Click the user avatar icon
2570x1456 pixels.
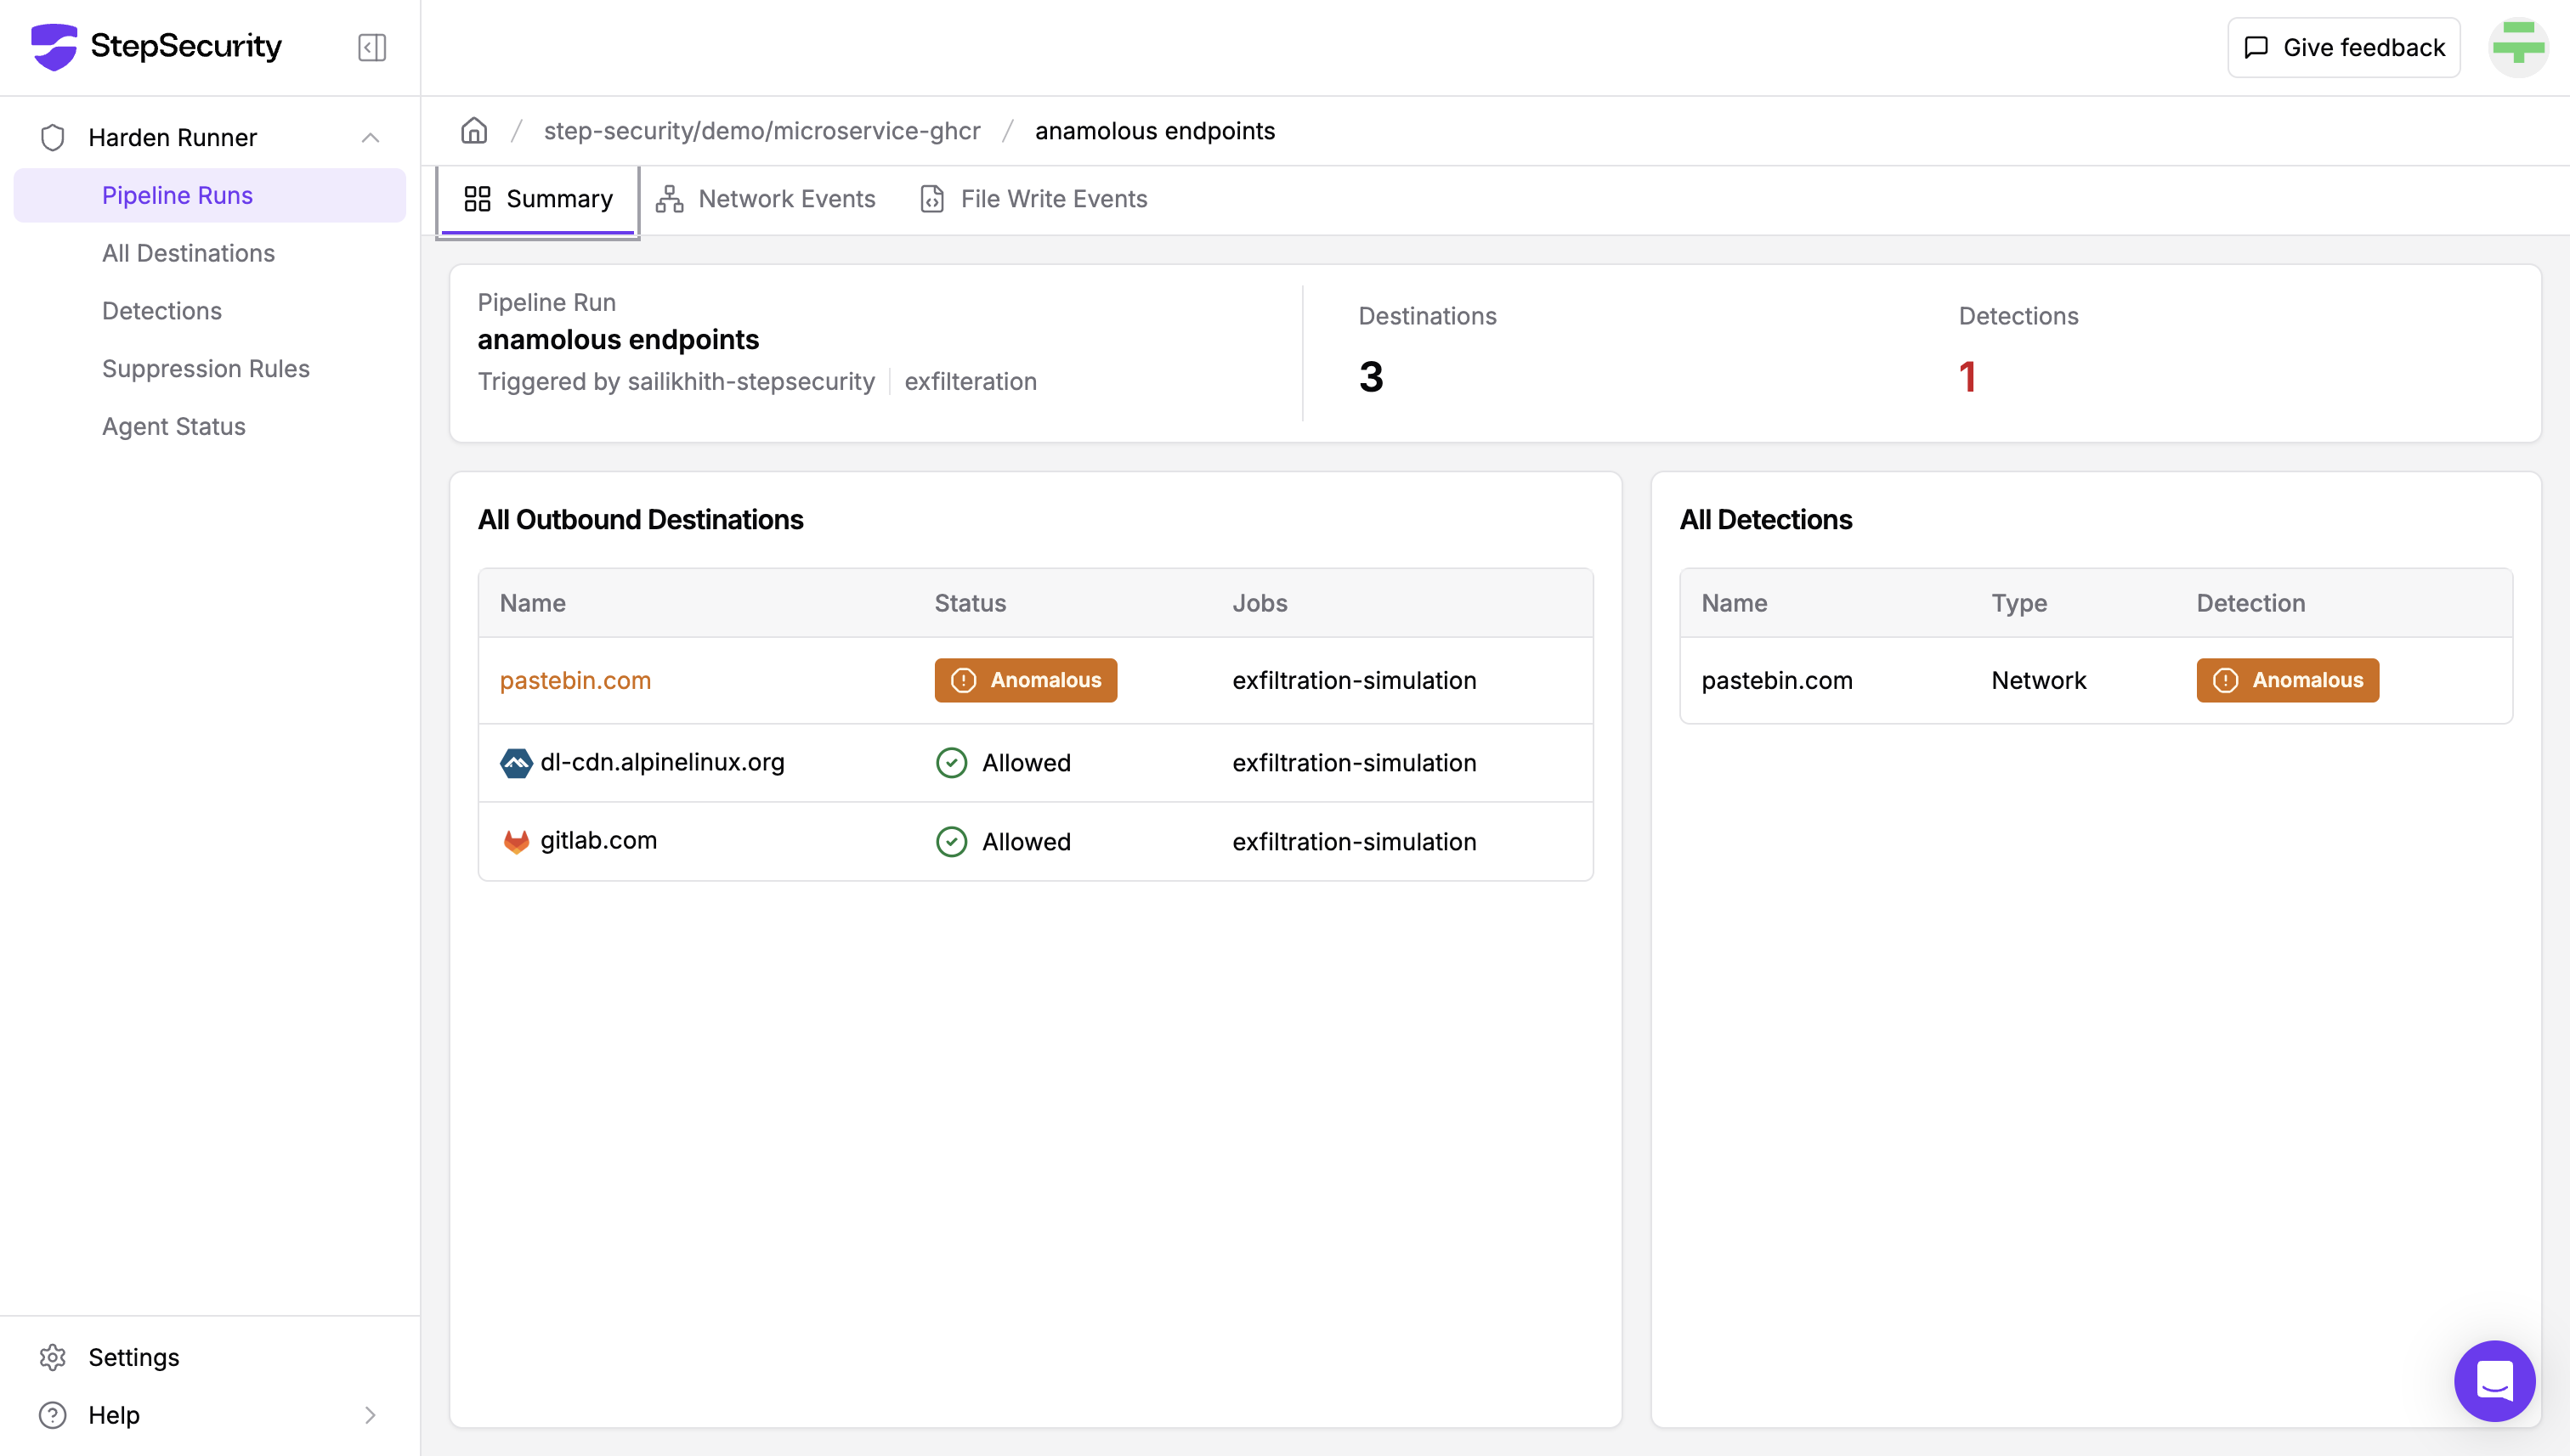point(2517,47)
